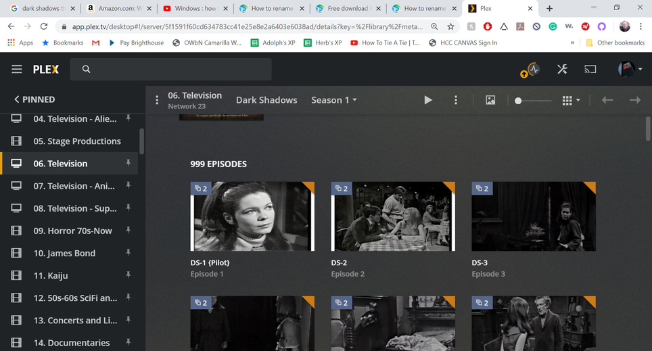Open Chrome's three-dot menu
The width and height of the screenshot is (652, 351).
(x=641, y=26)
